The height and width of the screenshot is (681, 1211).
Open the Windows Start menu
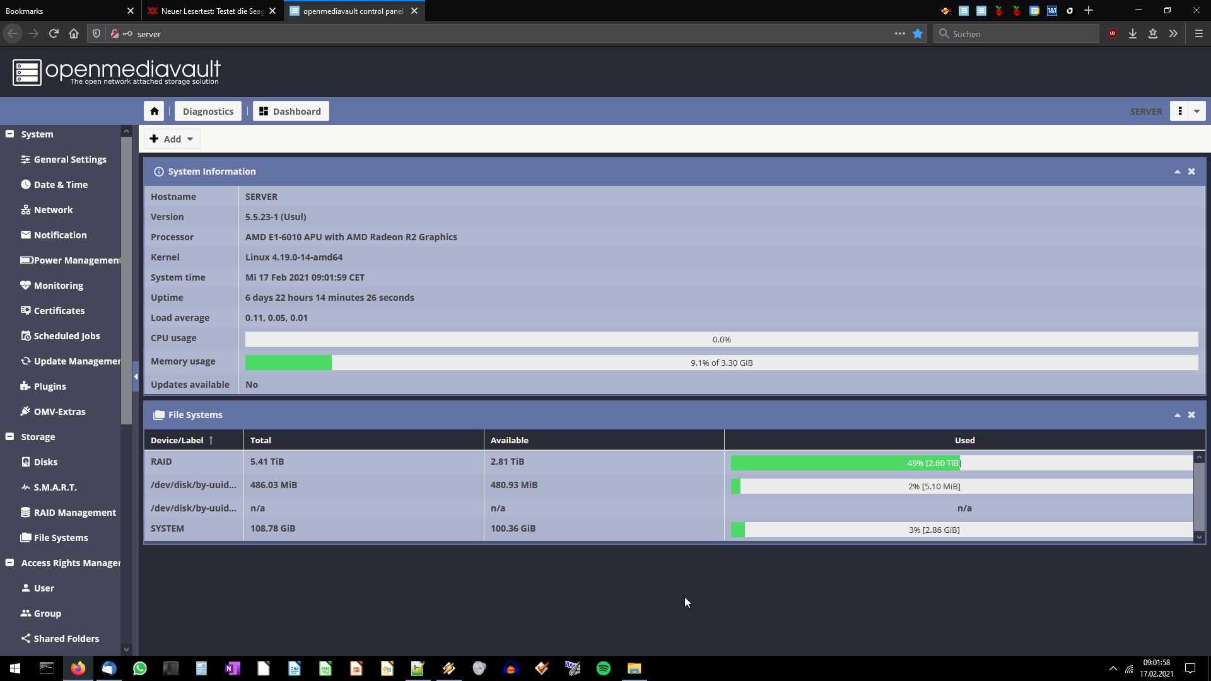15,668
